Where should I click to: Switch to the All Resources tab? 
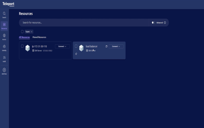click(x=24, y=37)
